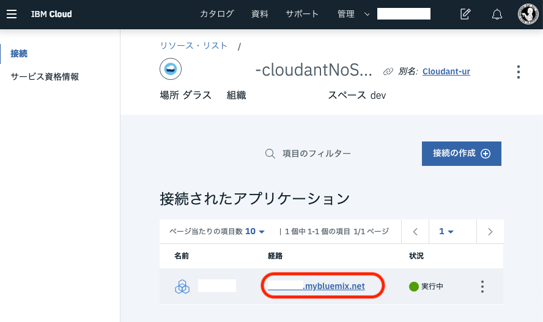Open the row actions kebab menu
This screenshot has width=543, height=322.
coord(482,287)
